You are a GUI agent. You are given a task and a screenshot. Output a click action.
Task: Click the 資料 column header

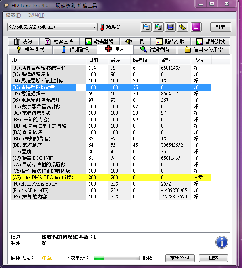click(x=175, y=60)
